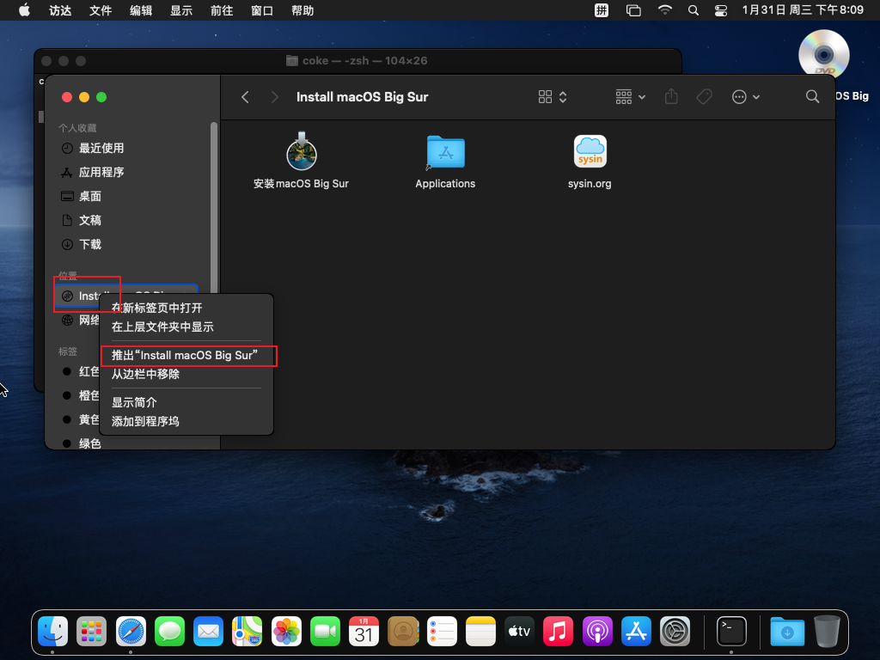The image size is (880, 660).
Task: Go back in Finder navigation
Action: pyautogui.click(x=245, y=97)
